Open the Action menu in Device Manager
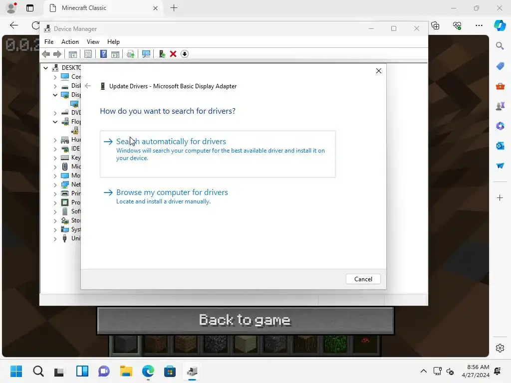Screen dimensions: 511x383 point(70,42)
